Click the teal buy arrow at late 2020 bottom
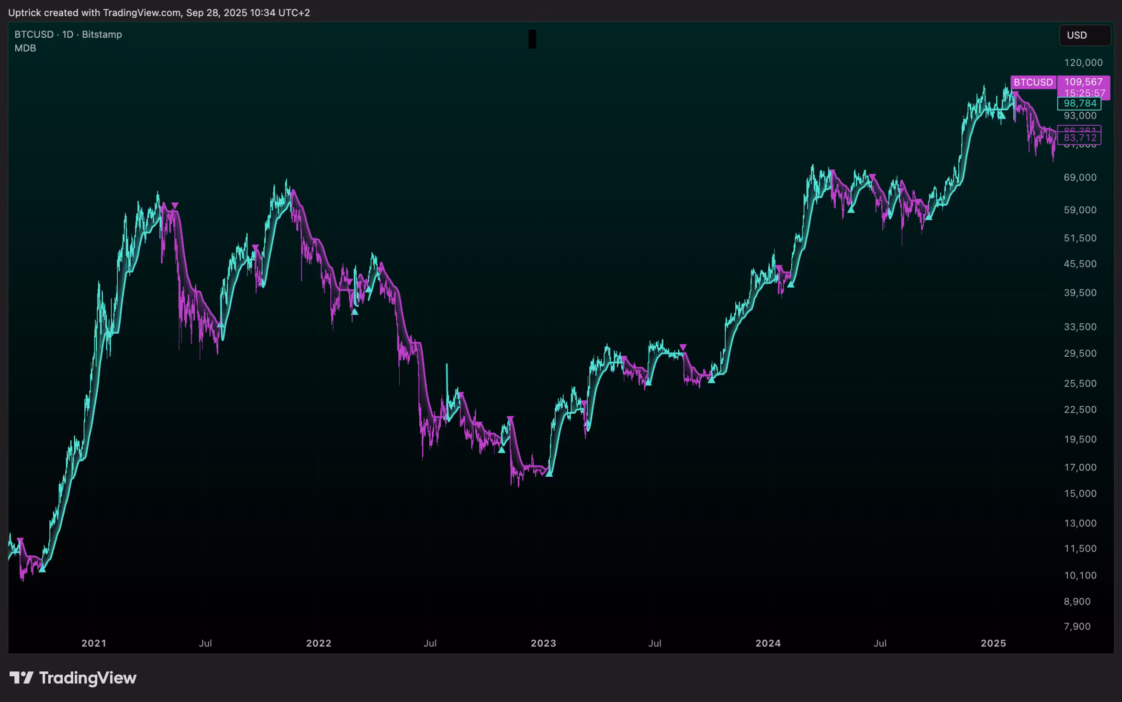Image resolution: width=1122 pixels, height=702 pixels. click(42, 569)
